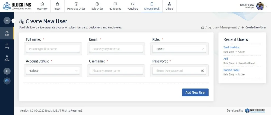Screen dimensions: 271x115
Task: Expand the user menu chevron beside avatar
Action: tap(267, 6)
